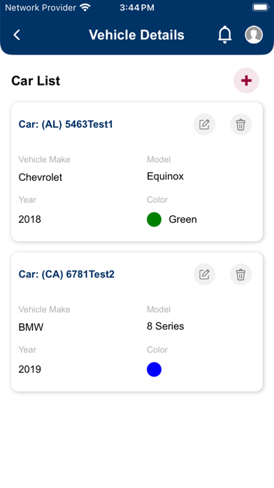The width and height of the screenshot is (274, 488).
Task: Tap the battery status icon
Action: (x=261, y=7)
